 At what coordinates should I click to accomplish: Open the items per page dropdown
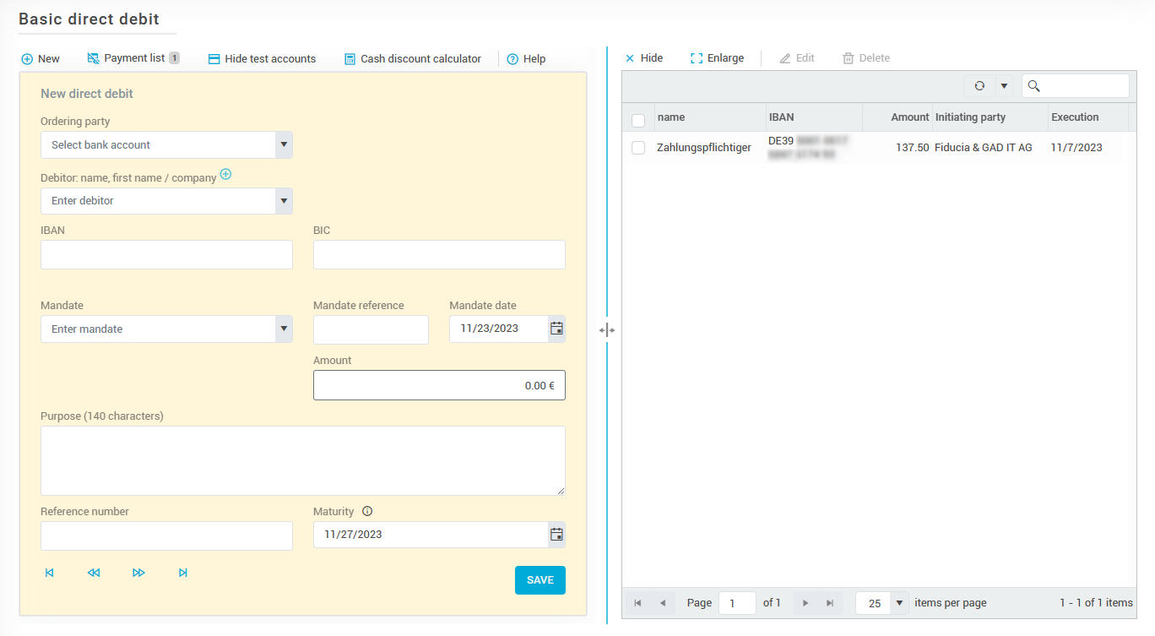click(899, 603)
